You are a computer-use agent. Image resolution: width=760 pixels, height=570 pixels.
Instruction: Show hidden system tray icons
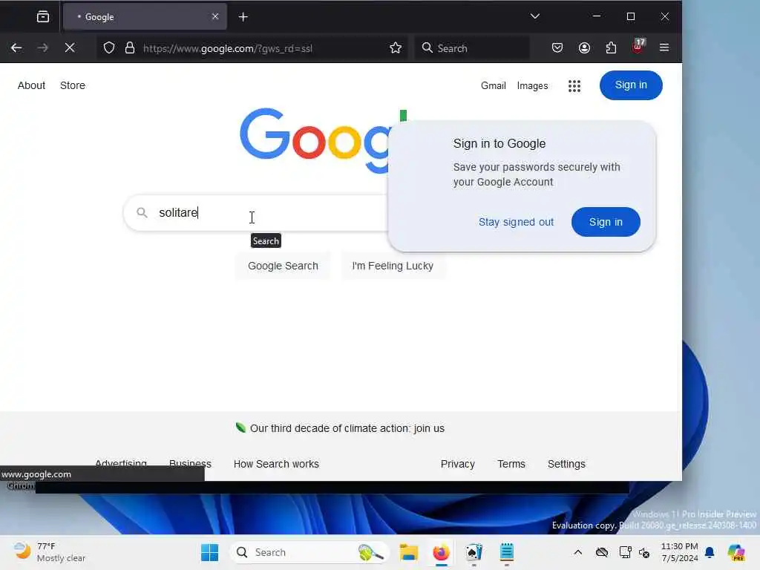pyautogui.click(x=577, y=552)
